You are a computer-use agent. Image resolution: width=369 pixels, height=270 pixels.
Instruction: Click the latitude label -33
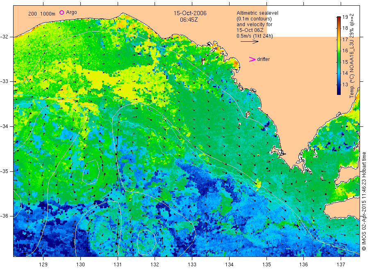pyautogui.click(x=5, y=81)
